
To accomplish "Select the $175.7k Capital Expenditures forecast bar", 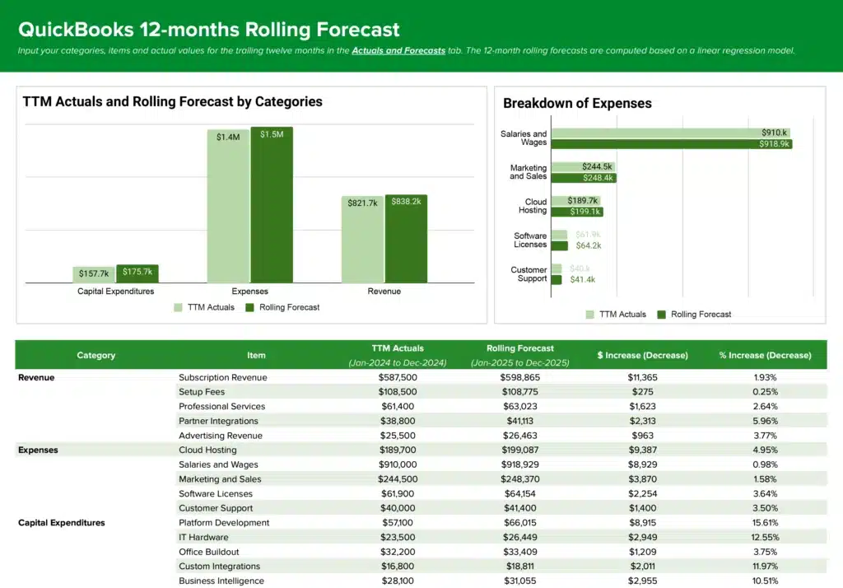I will click(x=137, y=274).
